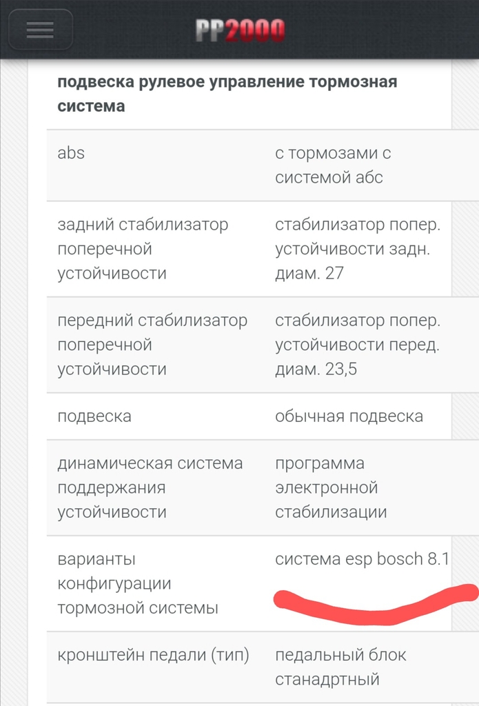Click 'с тормозами с системой абс' value

[333, 165]
